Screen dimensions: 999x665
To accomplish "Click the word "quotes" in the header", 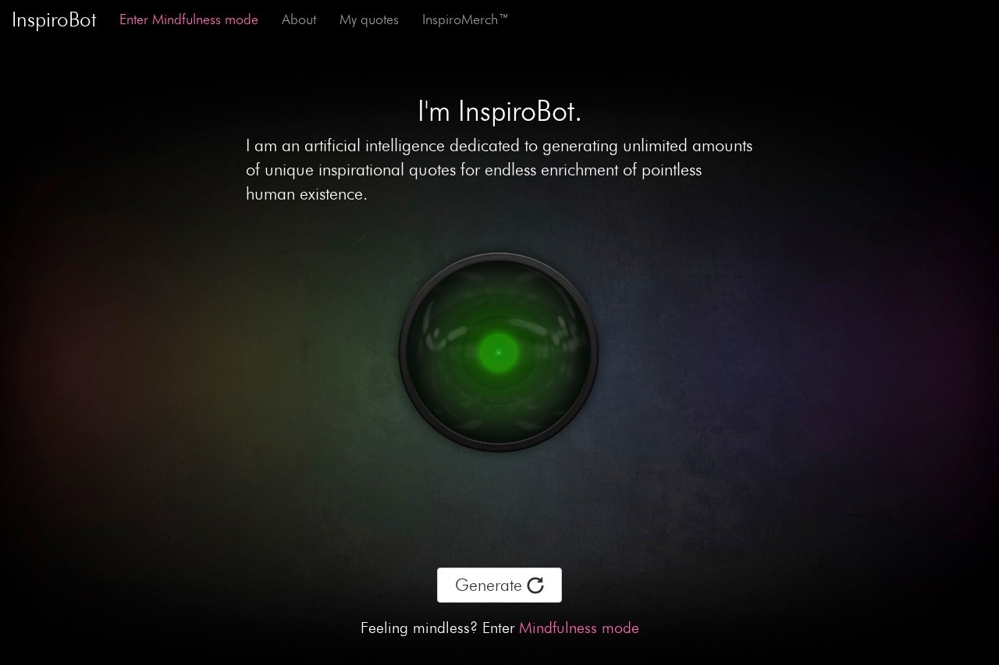I will pos(379,20).
